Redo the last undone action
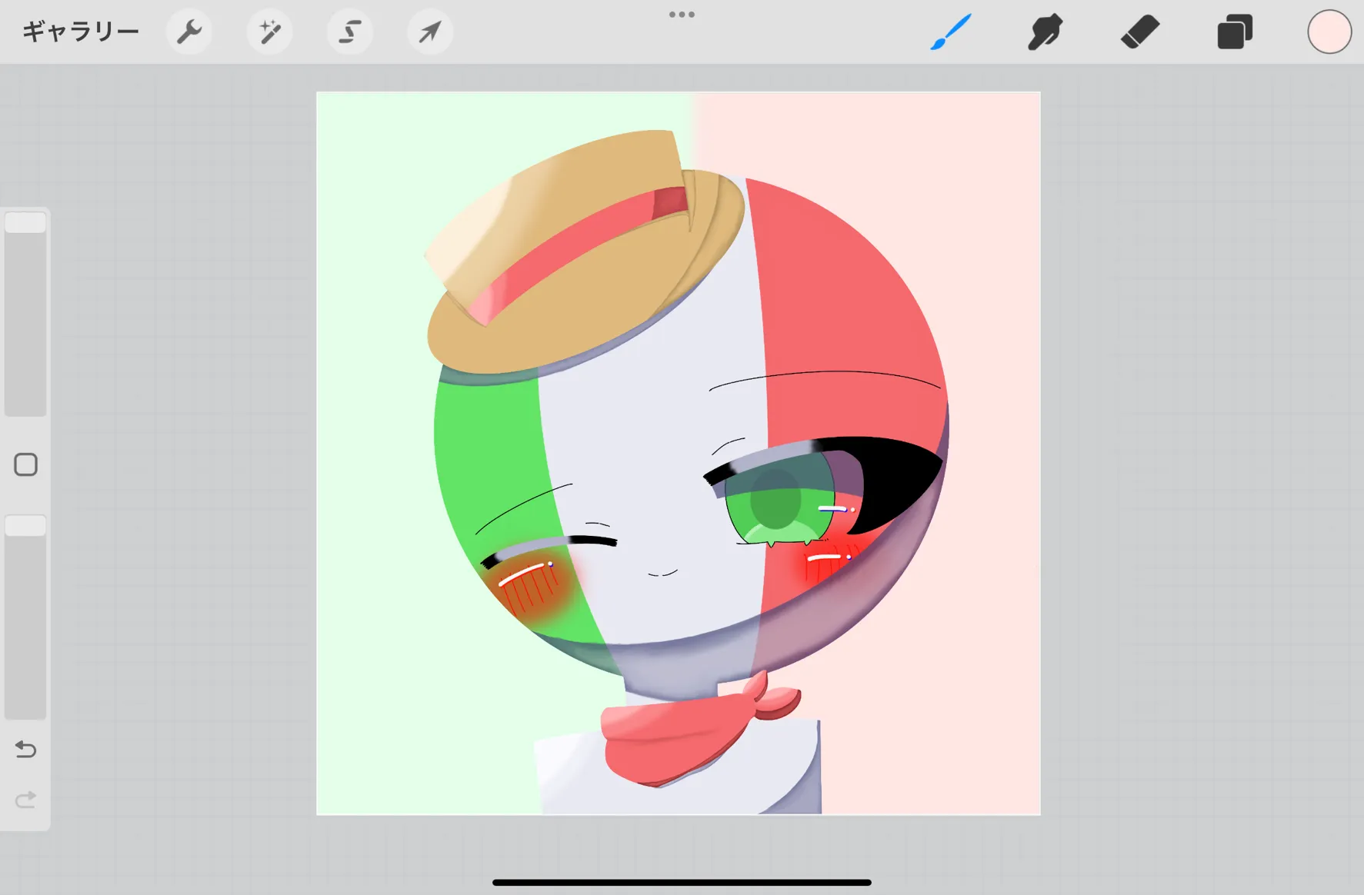Viewport: 1364px width, 895px height. pyautogui.click(x=25, y=800)
